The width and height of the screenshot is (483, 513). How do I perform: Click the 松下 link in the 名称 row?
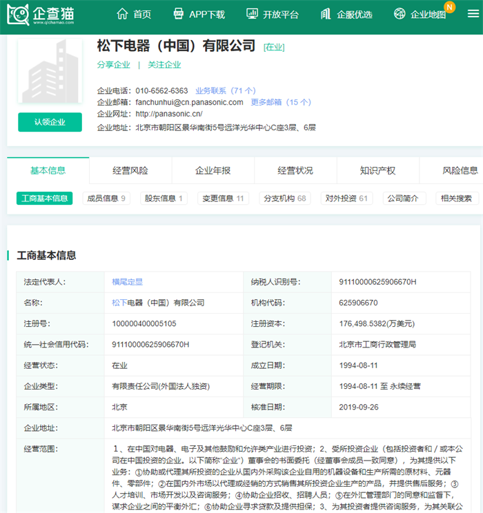click(119, 303)
